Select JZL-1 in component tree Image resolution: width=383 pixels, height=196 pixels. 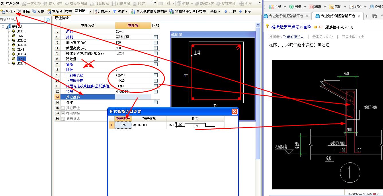click(22, 31)
